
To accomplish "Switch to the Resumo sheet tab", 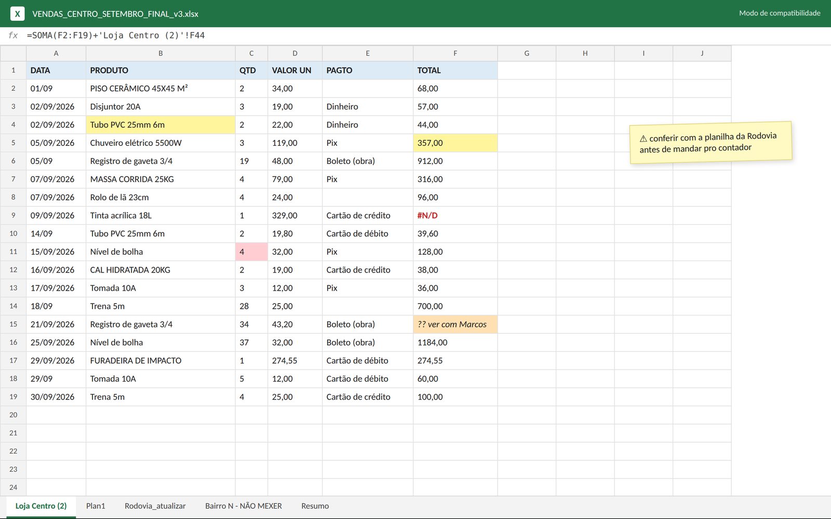I will [315, 506].
